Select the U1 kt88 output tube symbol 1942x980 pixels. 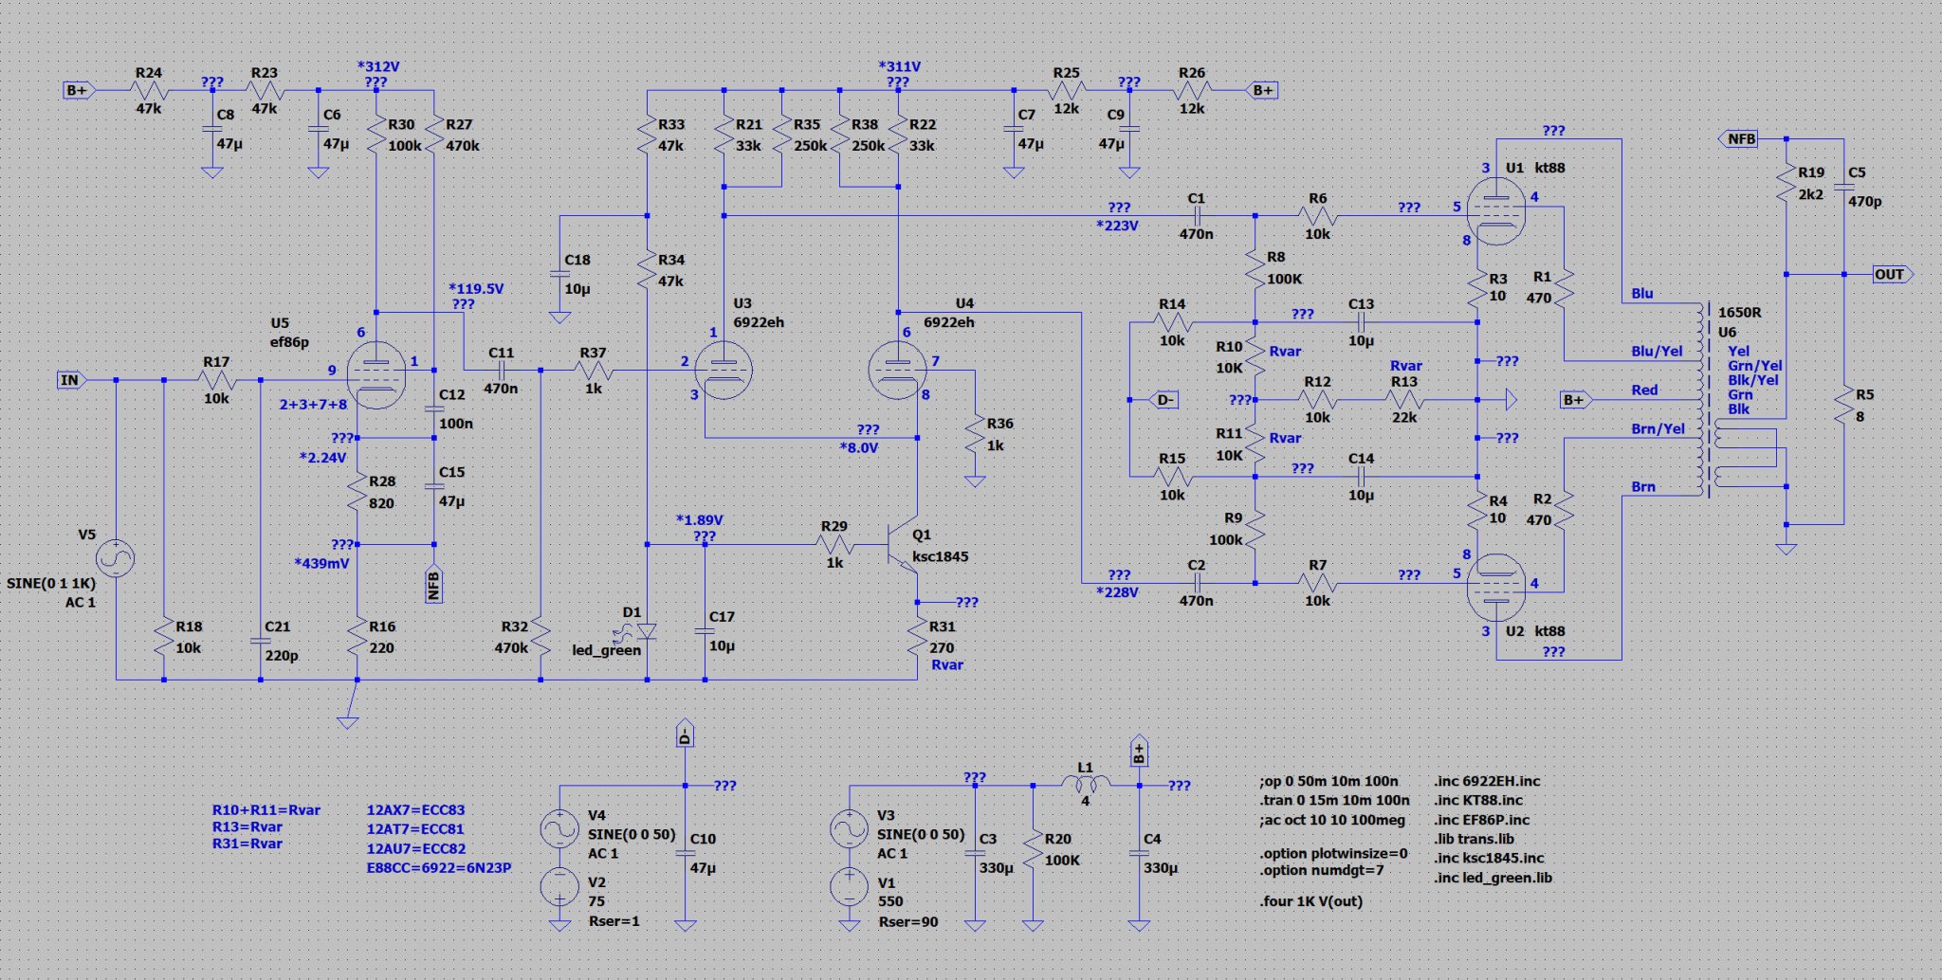1495,210
